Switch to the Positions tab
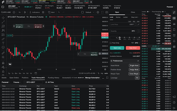 point(25,78)
